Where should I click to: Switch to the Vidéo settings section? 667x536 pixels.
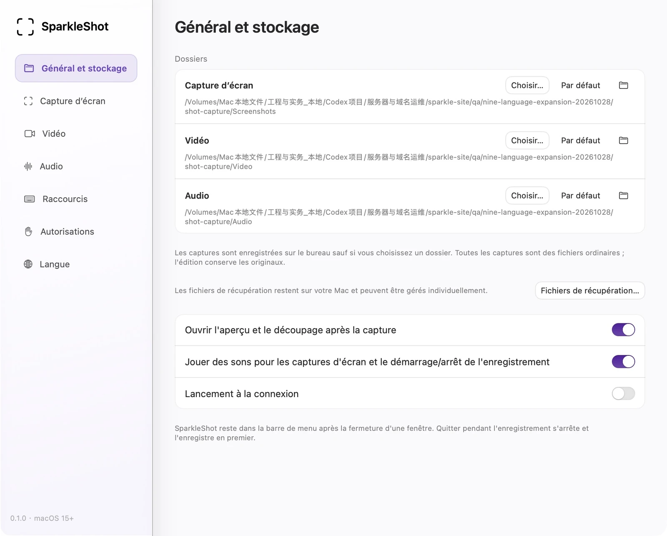tap(76, 133)
